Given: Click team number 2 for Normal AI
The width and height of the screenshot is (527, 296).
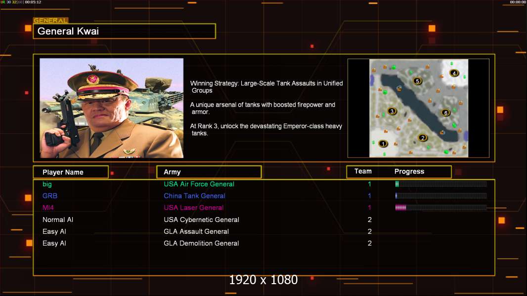Looking at the screenshot, I should click(369, 220).
